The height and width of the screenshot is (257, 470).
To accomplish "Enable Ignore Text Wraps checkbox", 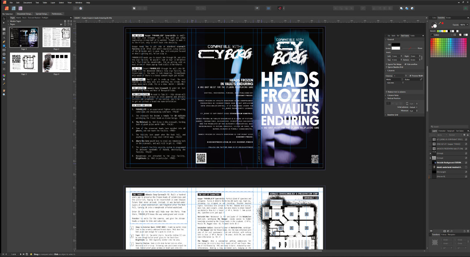I will (x=387, y=64).
